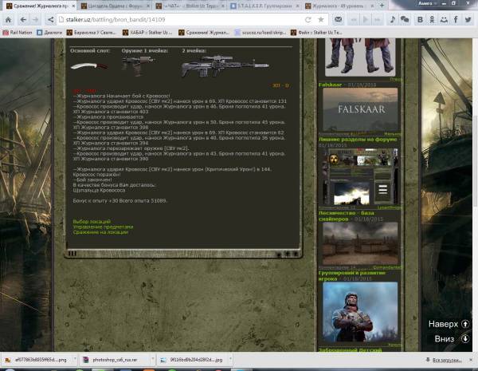This screenshot has height=371, width=478.
Task: Click the "Амиго" browser menu button
Action: (425, 3)
